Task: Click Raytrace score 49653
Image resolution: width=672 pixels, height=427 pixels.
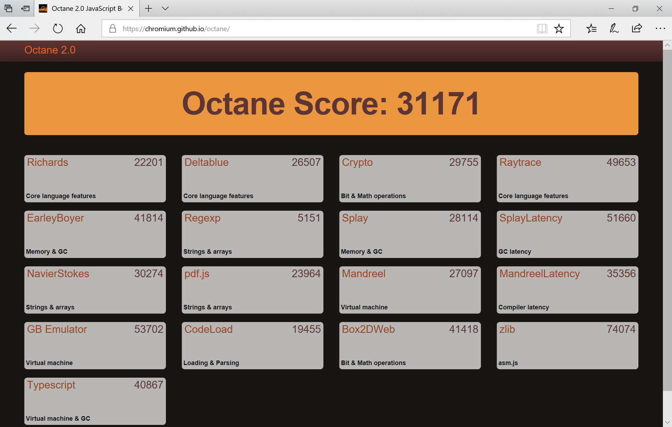Action: (621, 162)
